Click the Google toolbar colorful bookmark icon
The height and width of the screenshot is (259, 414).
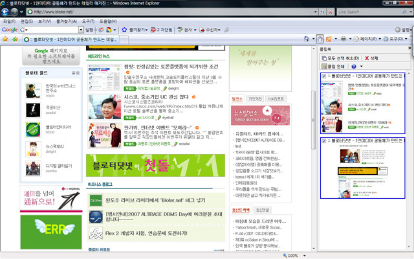click(x=109, y=30)
